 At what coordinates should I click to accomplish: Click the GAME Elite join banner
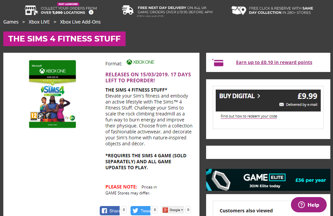click(268, 180)
